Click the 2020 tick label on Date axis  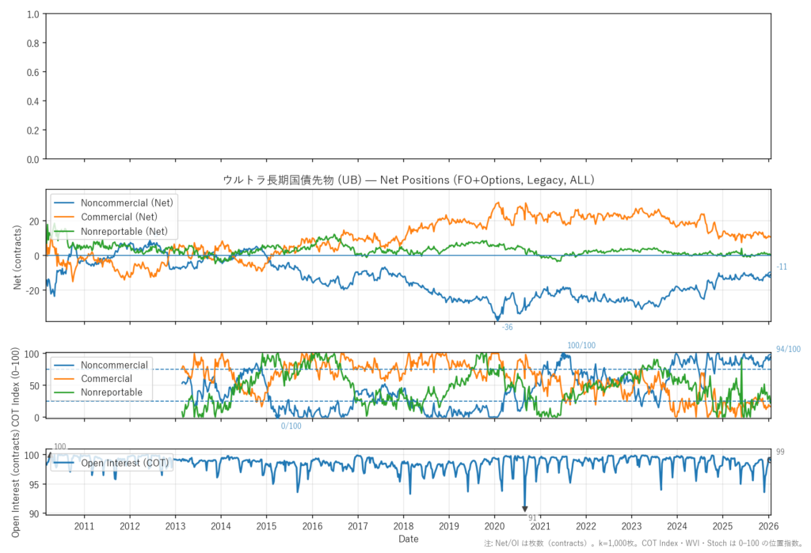[x=494, y=526]
